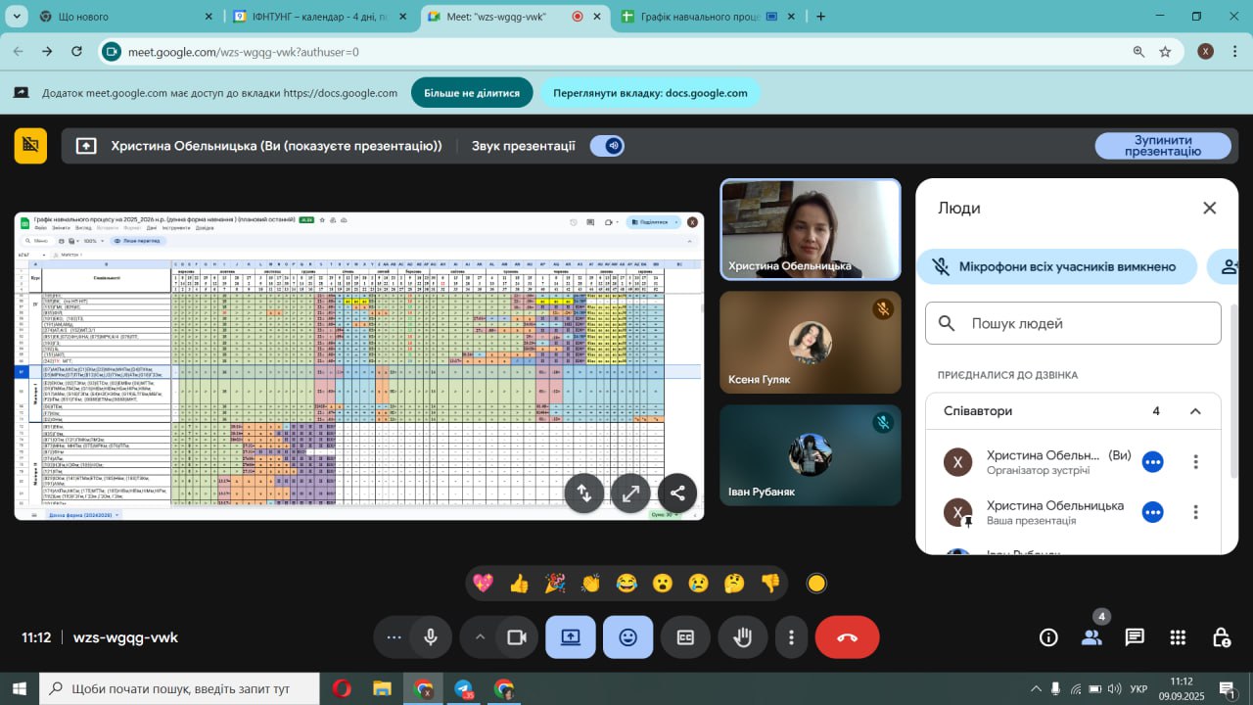The image size is (1253, 705).
Task: Collapse the Співавтори section
Action: pos(1195,411)
